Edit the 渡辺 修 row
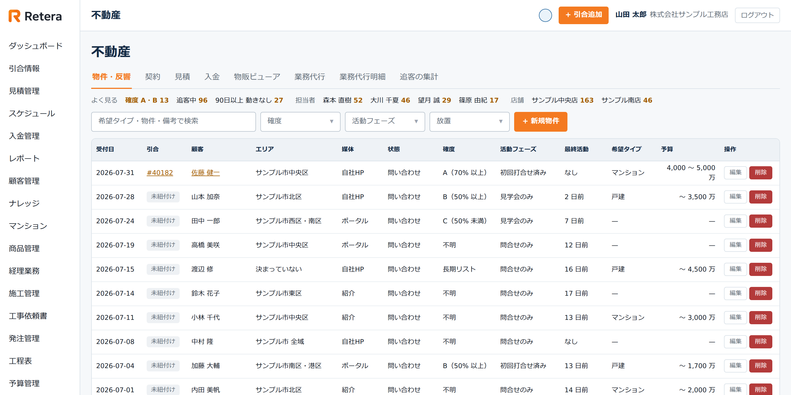Viewport: 791px width, 395px height. [x=735, y=269]
